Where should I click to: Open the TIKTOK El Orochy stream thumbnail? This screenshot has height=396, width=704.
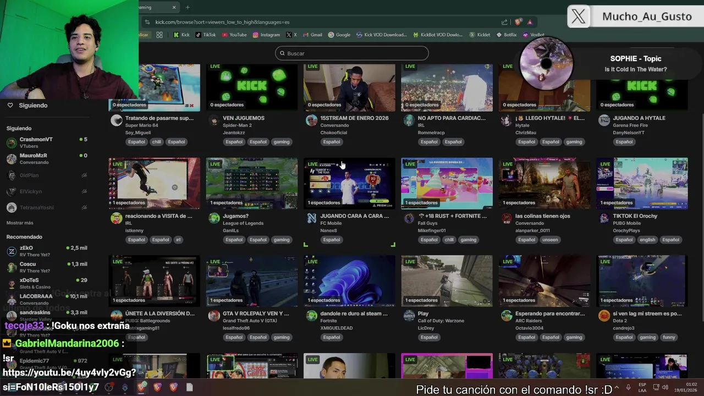(x=642, y=183)
